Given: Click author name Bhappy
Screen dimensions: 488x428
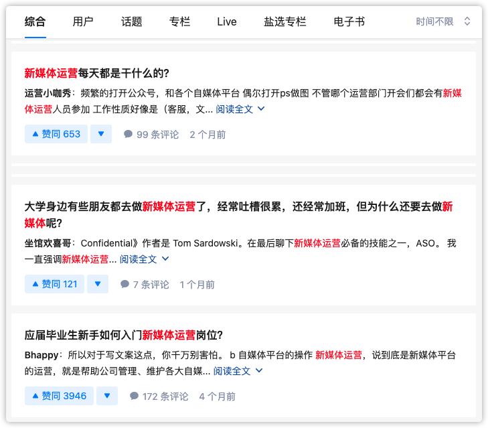Looking at the screenshot, I should [42, 355].
